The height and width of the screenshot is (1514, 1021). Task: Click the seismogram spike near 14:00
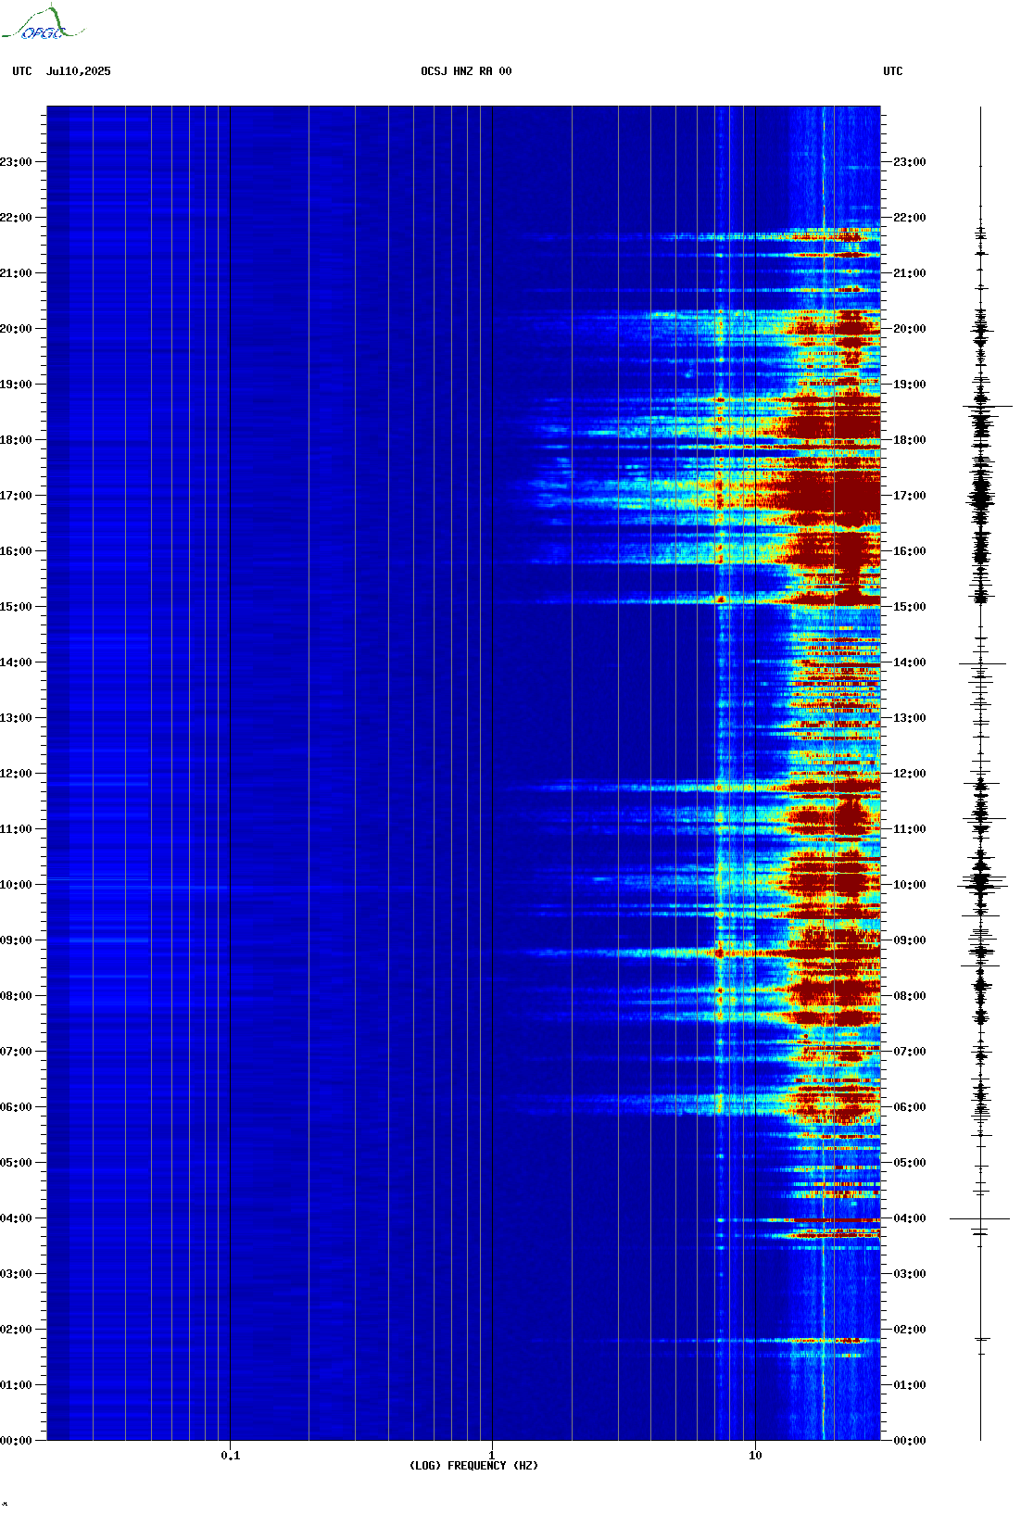click(x=981, y=663)
